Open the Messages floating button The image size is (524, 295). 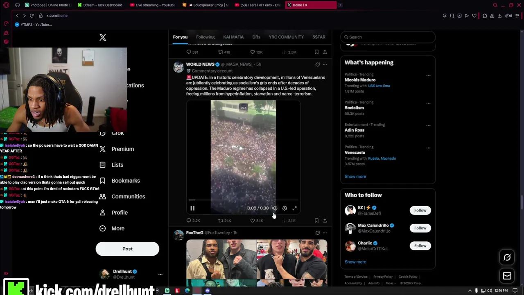(x=507, y=276)
